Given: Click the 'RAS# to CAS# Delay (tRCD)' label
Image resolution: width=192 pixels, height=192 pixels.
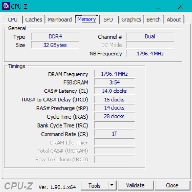Looking at the screenshot, I should click(x=55, y=100).
